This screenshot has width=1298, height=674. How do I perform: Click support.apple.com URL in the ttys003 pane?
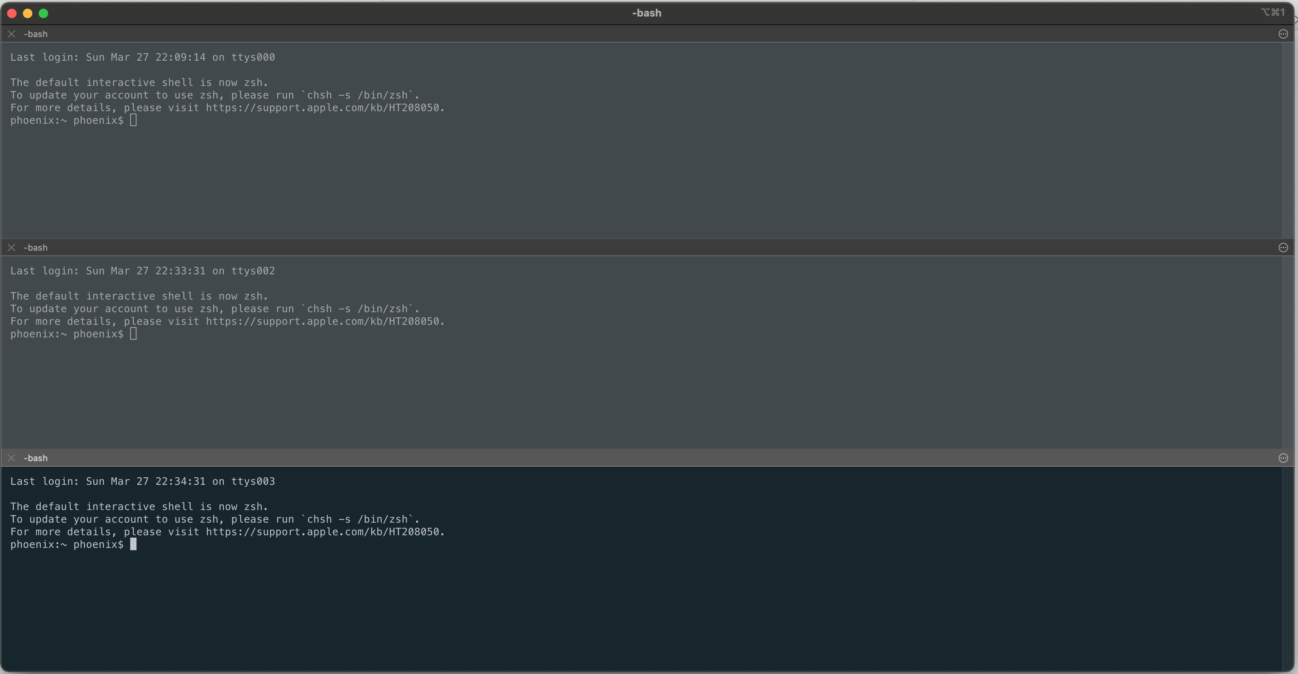[x=322, y=532]
